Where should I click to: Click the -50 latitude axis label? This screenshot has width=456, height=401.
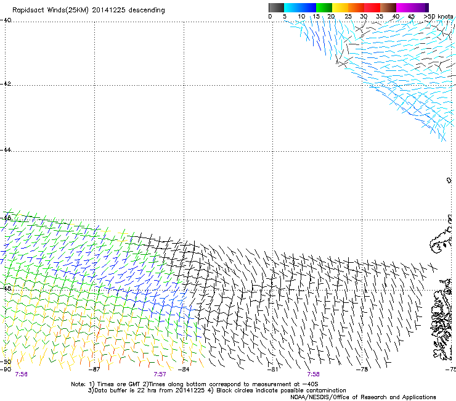tap(6, 362)
